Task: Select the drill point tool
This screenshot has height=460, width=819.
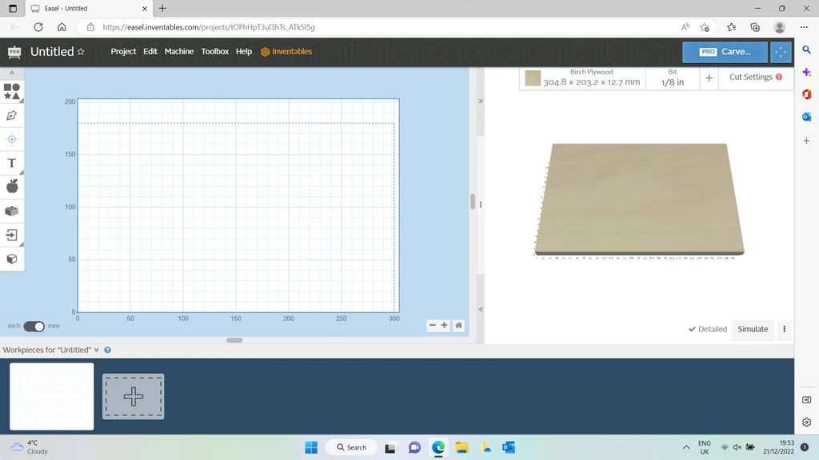Action: 12,139
